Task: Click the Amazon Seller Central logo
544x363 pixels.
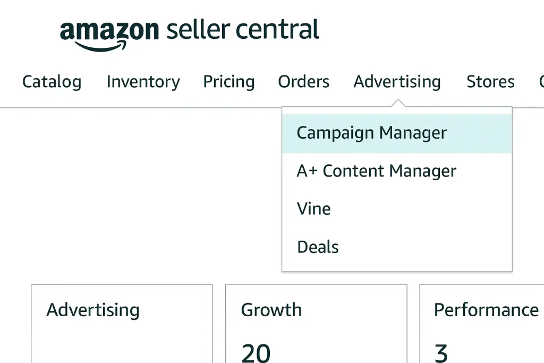Action: point(189,31)
